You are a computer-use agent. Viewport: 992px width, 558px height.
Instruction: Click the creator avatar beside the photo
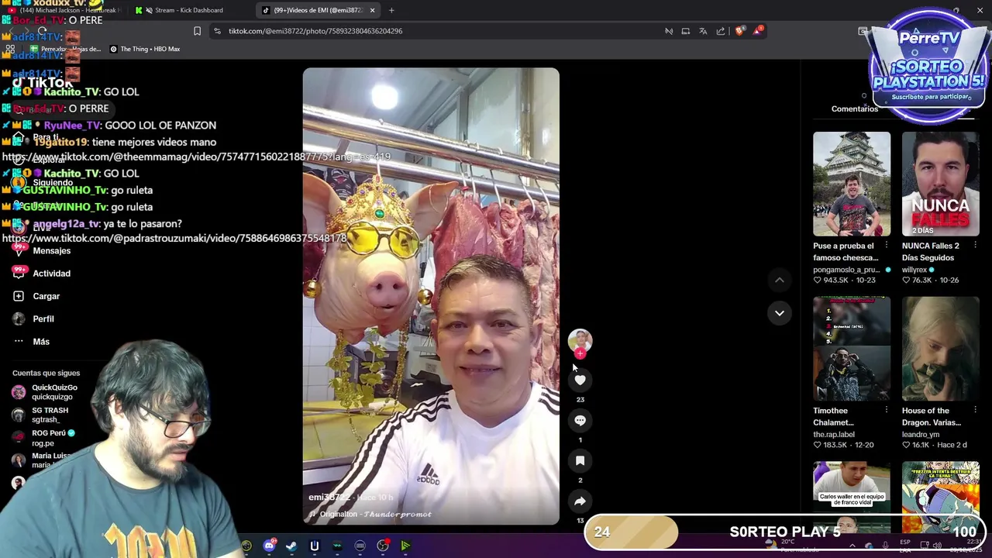580,339
